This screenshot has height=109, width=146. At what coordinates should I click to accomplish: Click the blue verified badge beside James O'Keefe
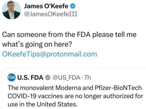pos(73,6)
